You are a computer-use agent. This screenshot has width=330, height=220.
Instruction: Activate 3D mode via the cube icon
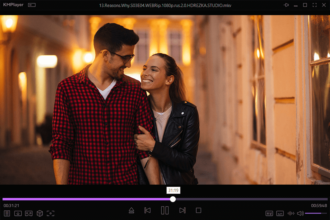(x=40, y=213)
